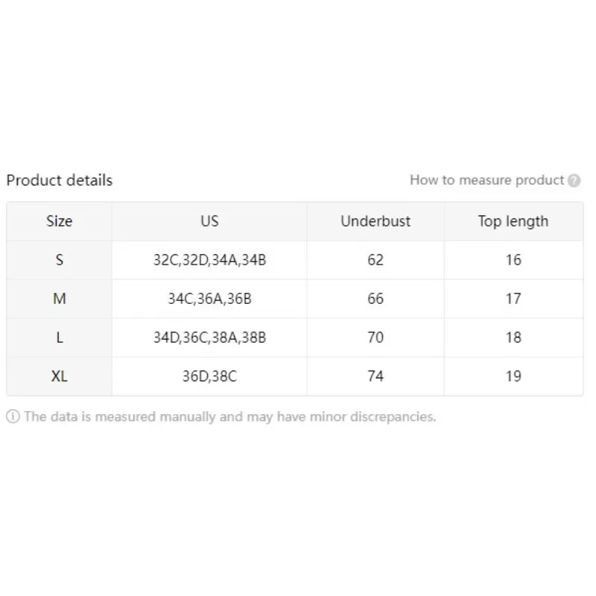Select the US column header
596x596 pixels.
209,221
